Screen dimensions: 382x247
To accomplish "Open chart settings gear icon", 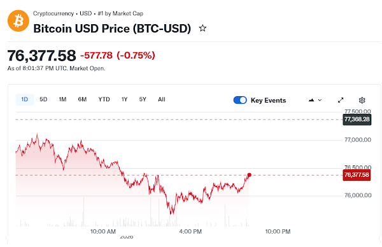I will [362, 100].
